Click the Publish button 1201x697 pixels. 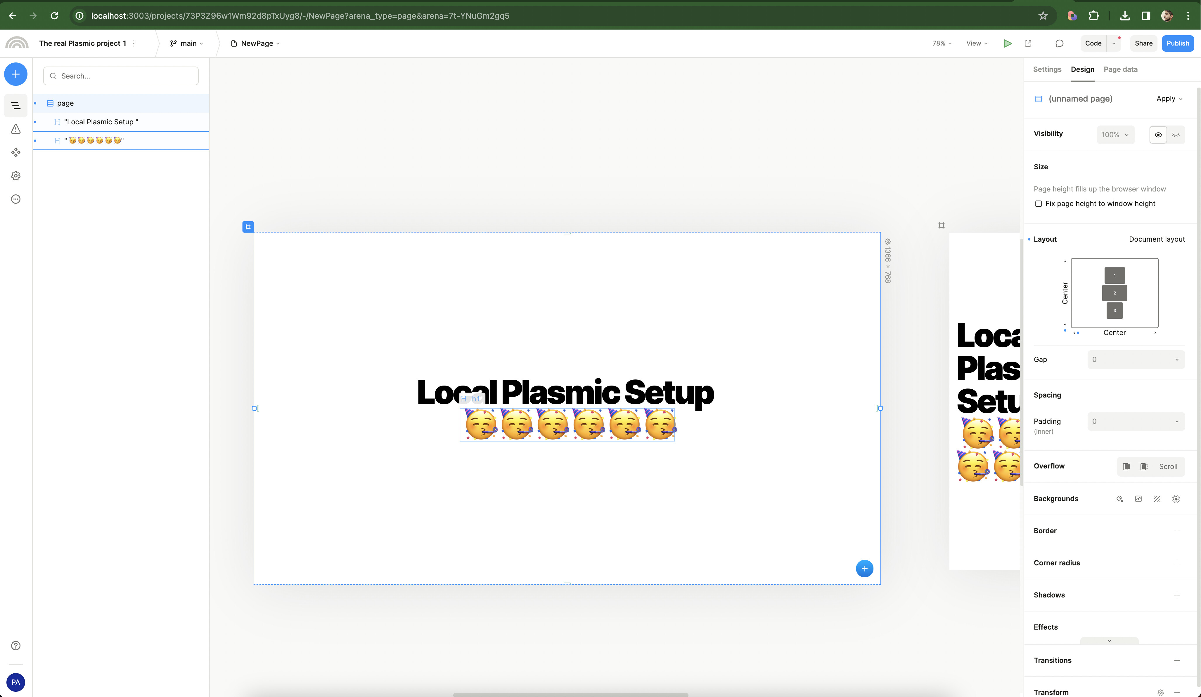pyautogui.click(x=1178, y=43)
